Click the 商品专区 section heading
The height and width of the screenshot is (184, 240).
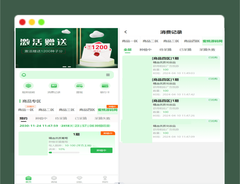[31, 101]
